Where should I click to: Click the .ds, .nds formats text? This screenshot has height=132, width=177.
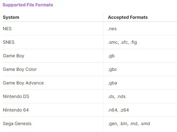tap(117, 96)
